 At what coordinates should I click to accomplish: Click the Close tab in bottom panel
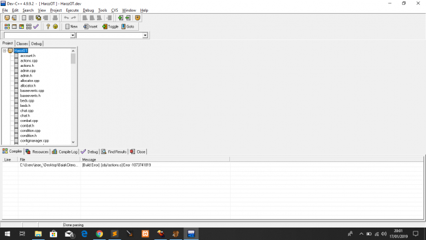click(138, 151)
